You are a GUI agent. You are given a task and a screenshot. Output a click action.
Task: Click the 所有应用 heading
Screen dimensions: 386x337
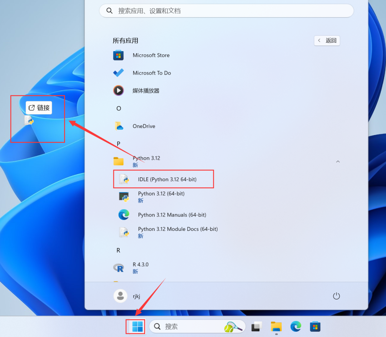[x=125, y=41]
